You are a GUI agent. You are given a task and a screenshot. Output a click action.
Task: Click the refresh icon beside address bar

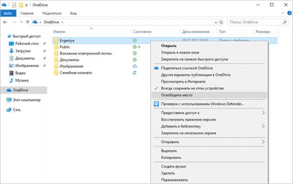[221, 22]
